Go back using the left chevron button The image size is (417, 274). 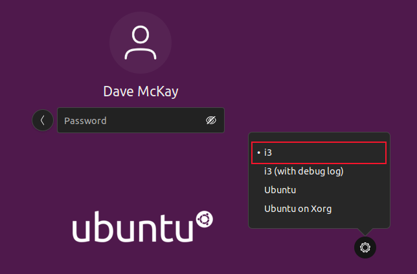43,120
